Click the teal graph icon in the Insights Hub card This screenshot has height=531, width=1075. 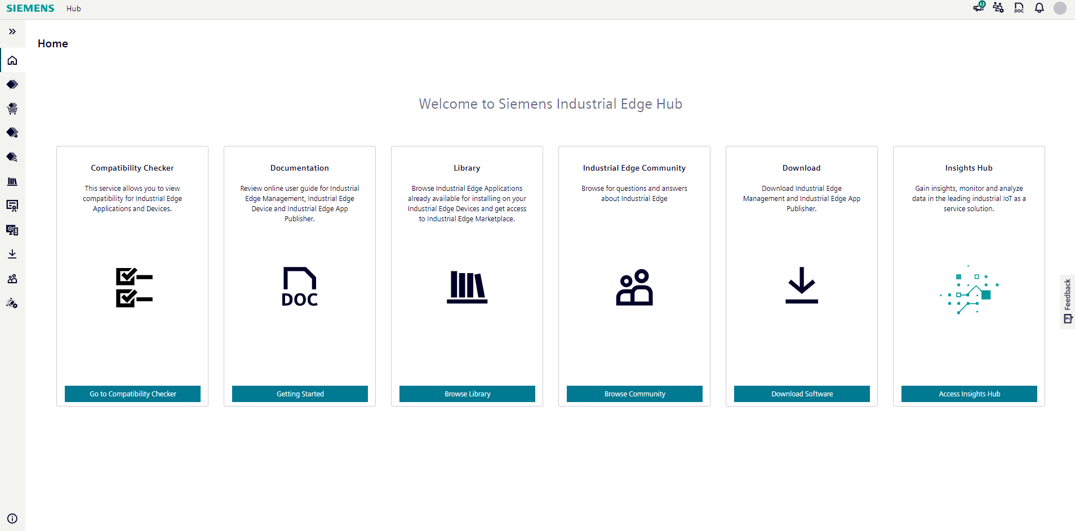click(969, 290)
